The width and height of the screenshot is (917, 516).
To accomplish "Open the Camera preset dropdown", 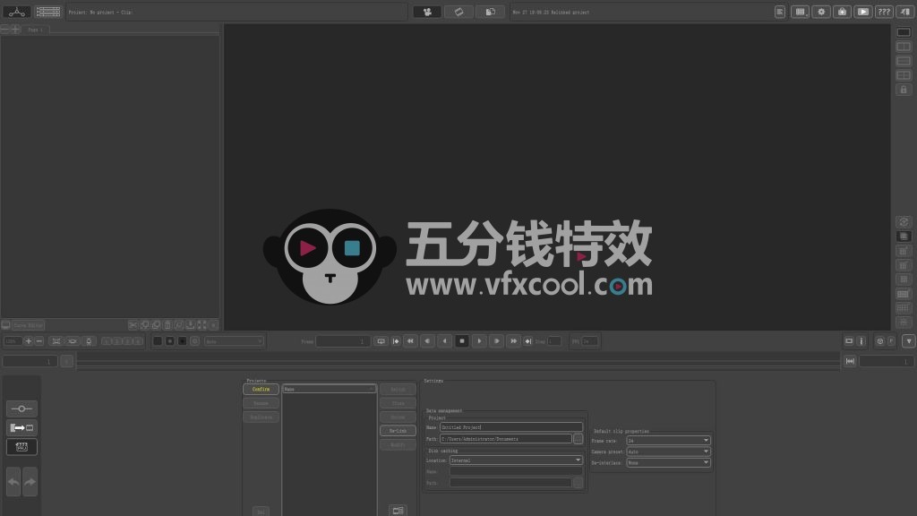I will click(x=668, y=451).
